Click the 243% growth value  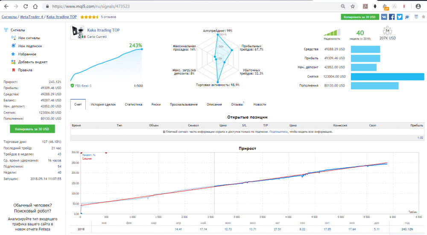136,45
